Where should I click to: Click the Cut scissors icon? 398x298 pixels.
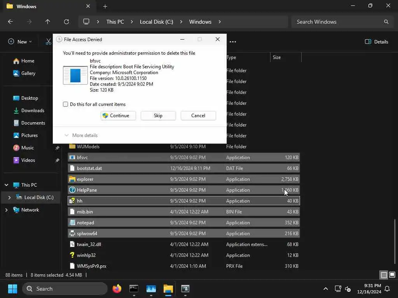click(x=48, y=42)
